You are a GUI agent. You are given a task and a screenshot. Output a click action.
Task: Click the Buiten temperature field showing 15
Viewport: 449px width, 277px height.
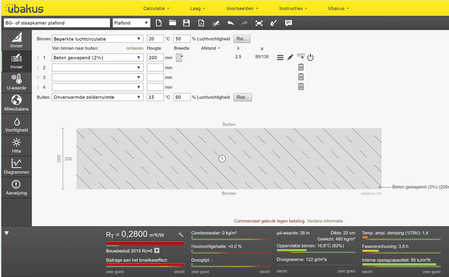click(x=155, y=97)
